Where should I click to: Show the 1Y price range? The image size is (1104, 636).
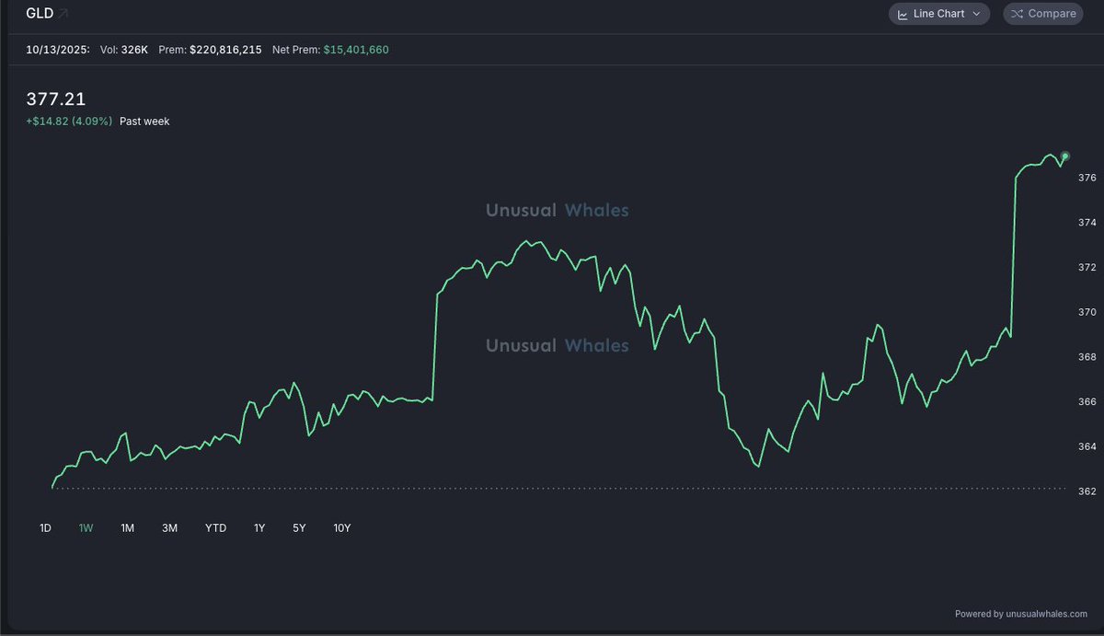click(x=259, y=528)
